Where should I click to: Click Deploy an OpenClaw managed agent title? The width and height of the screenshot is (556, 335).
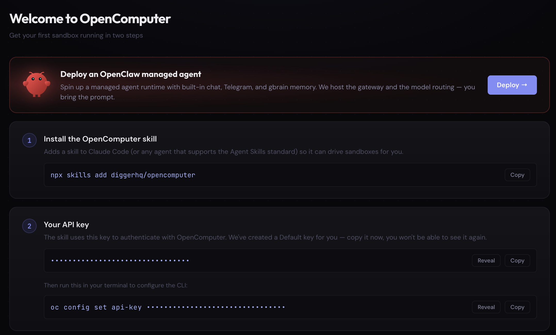[130, 74]
